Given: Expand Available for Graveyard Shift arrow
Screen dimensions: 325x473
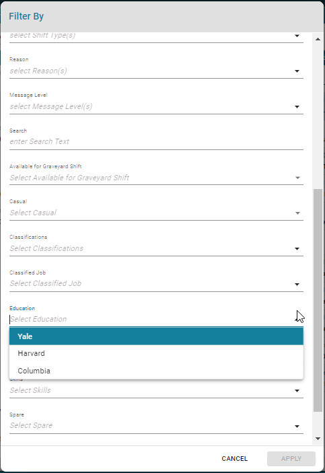Looking at the screenshot, I should tap(297, 178).
